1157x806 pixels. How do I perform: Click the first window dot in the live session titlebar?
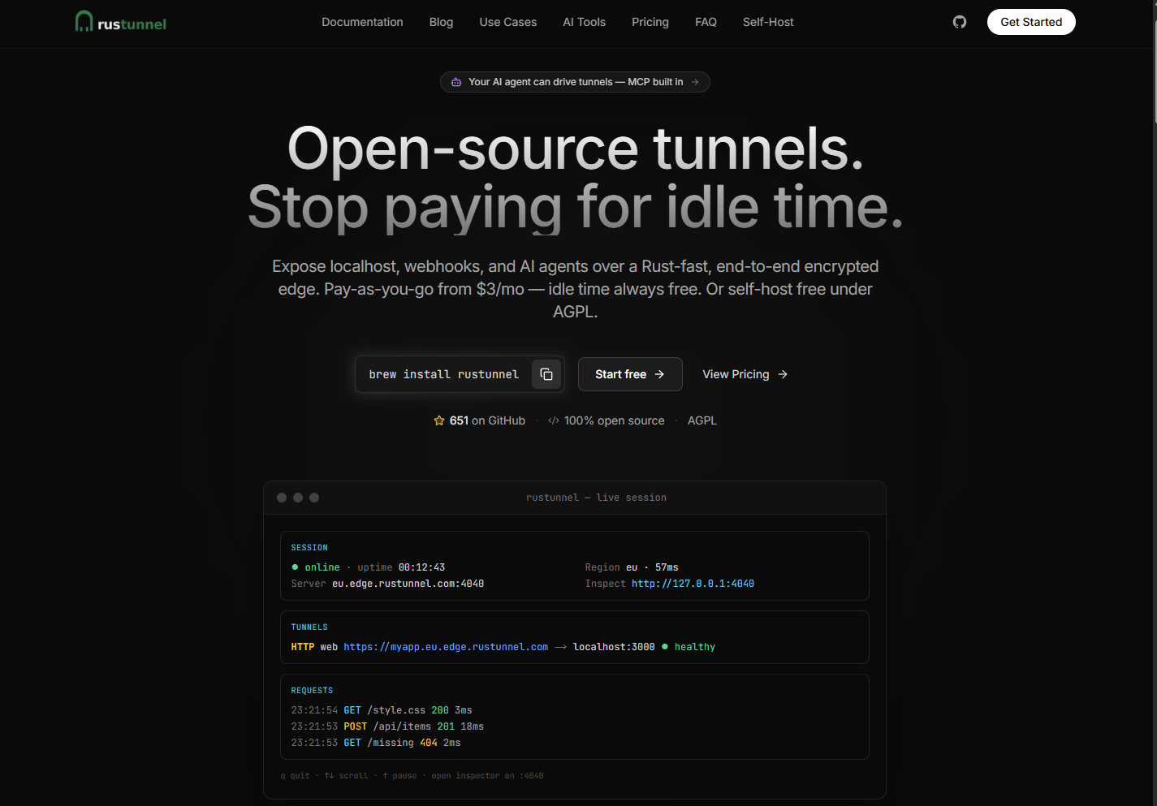(282, 498)
